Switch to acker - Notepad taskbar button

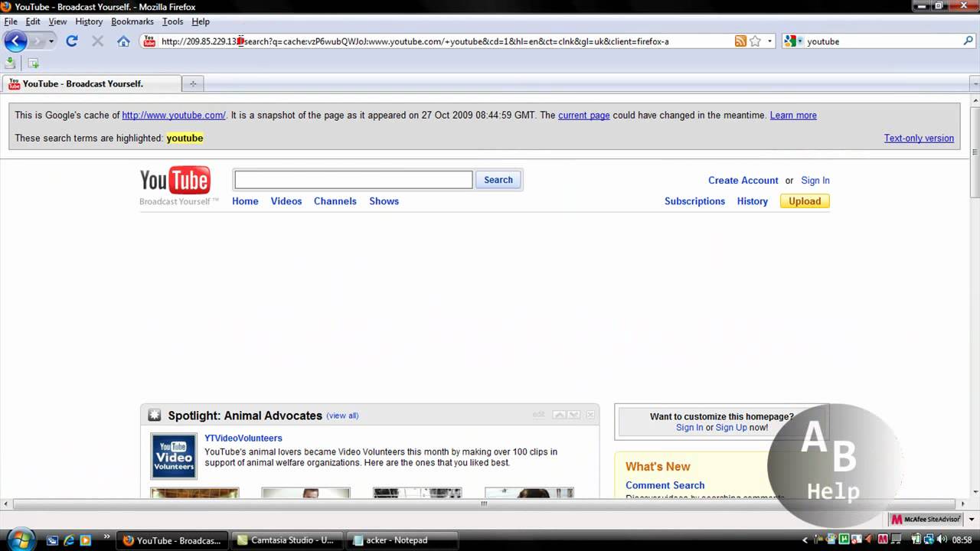click(x=403, y=540)
